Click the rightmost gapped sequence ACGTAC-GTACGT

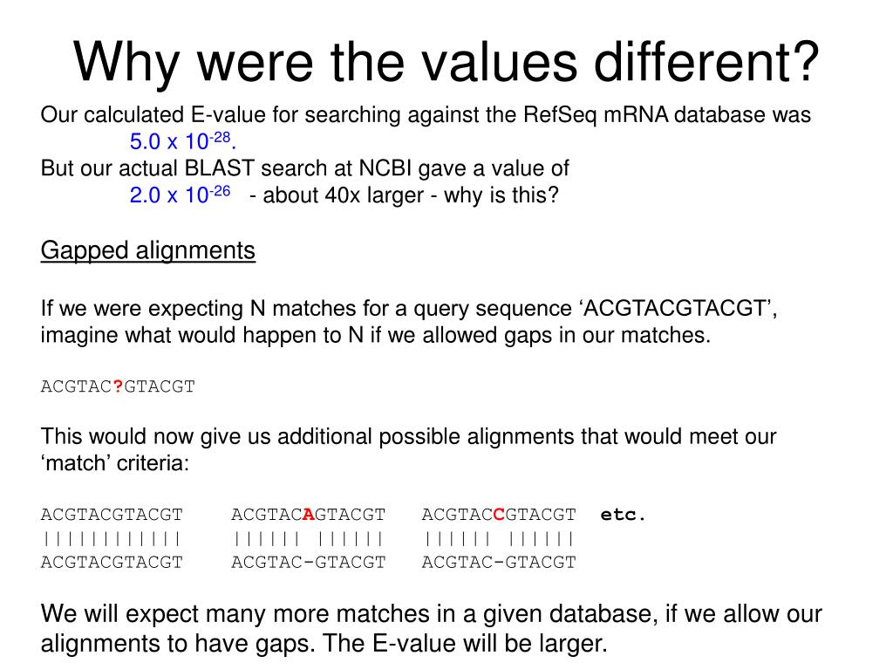click(499, 562)
